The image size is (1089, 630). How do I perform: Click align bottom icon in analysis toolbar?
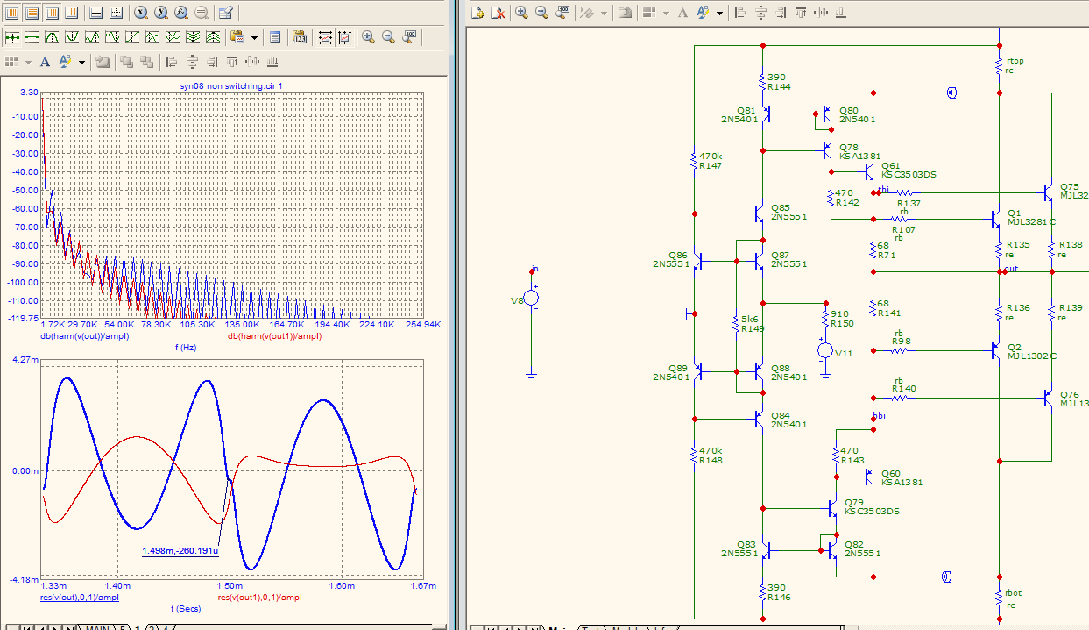272,62
